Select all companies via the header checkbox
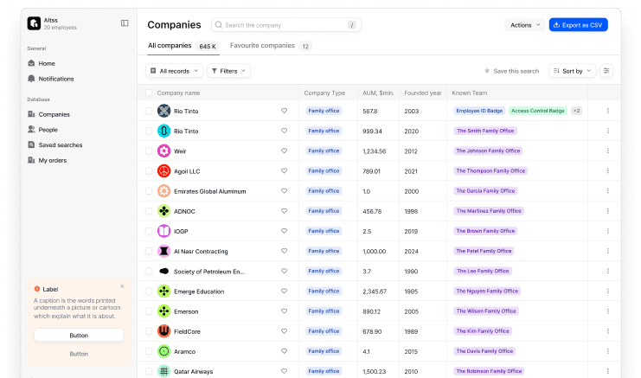The width and height of the screenshot is (641, 378). pyautogui.click(x=149, y=93)
